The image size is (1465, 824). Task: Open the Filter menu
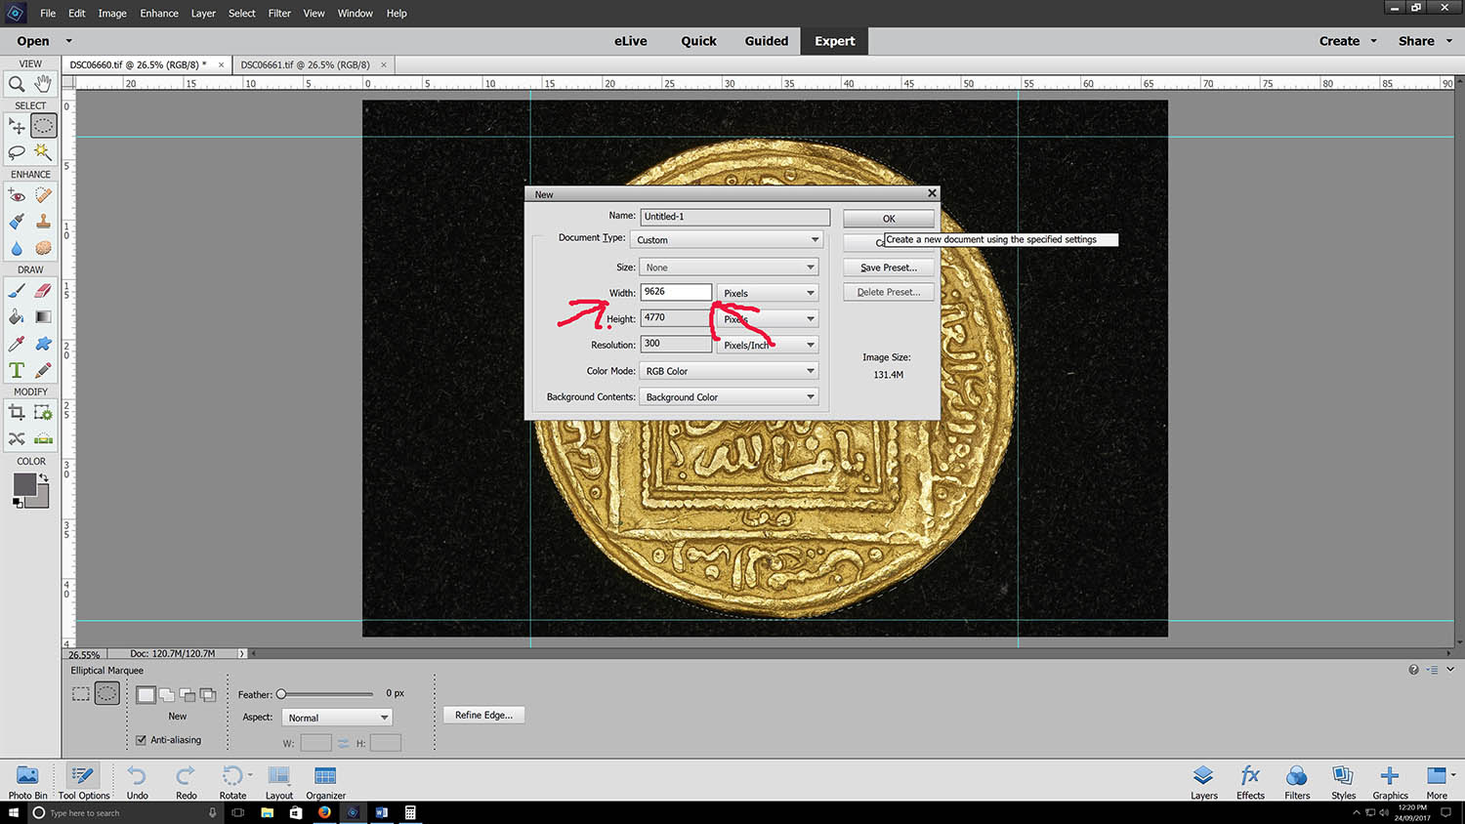(x=279, y=13)
